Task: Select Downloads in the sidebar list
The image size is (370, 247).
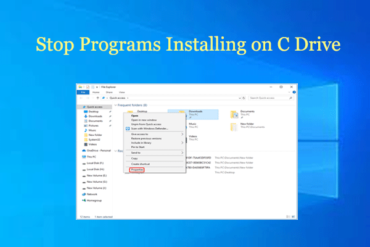Action: tap(96, 116)
